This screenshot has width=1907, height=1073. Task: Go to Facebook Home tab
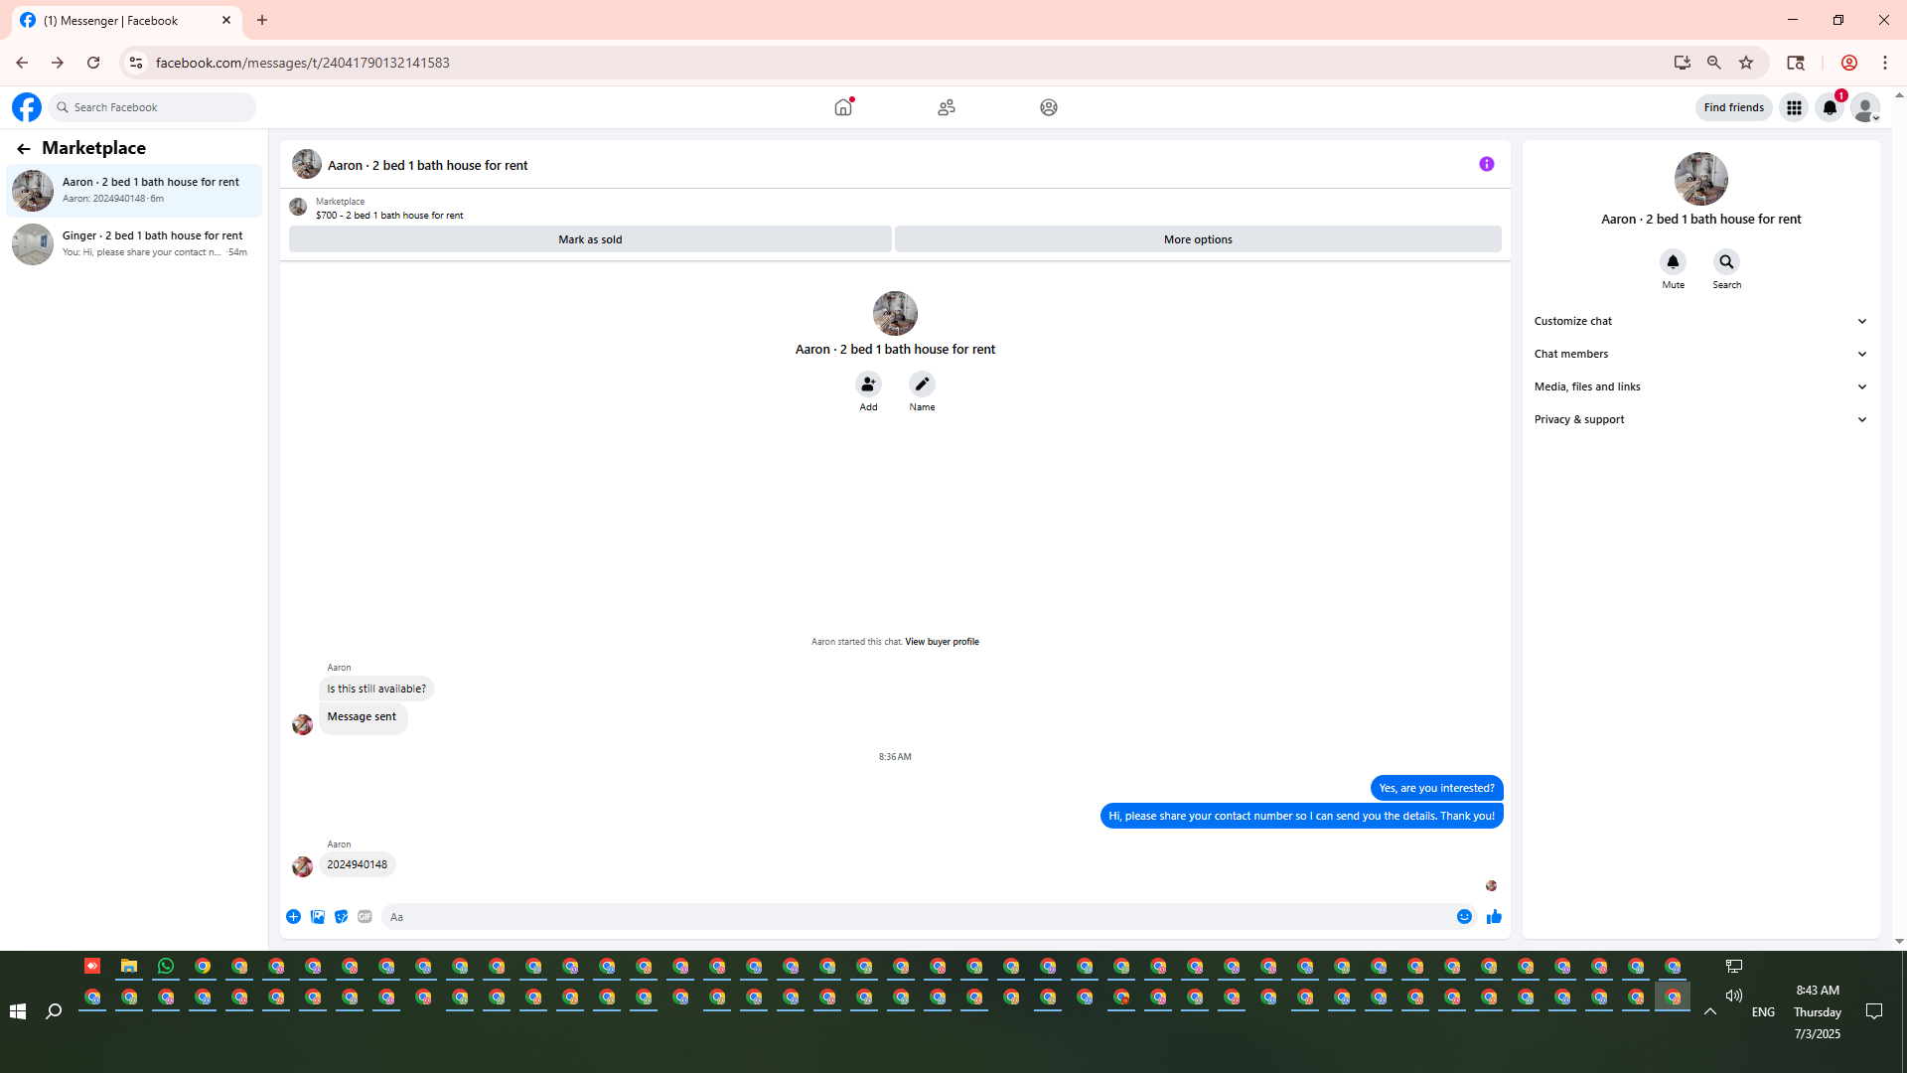click(x=843, y=107)
